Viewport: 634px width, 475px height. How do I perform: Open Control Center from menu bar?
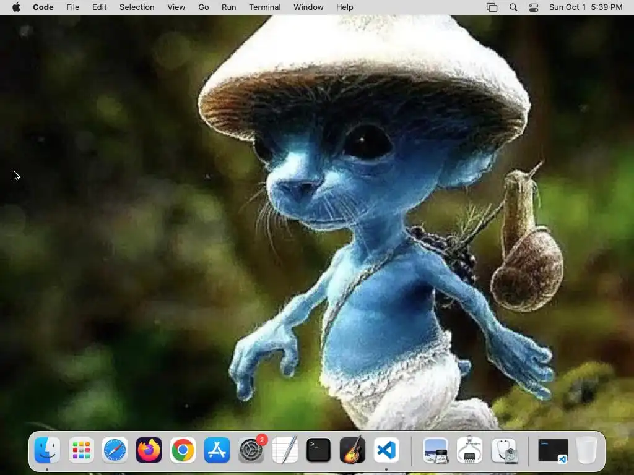tap(534, 7)
